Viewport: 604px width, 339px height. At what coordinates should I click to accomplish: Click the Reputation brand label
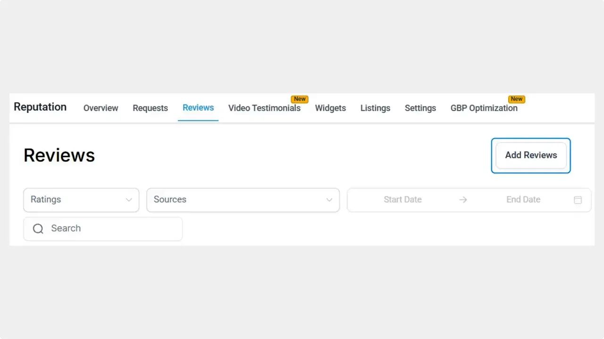[x=40, y=107]
